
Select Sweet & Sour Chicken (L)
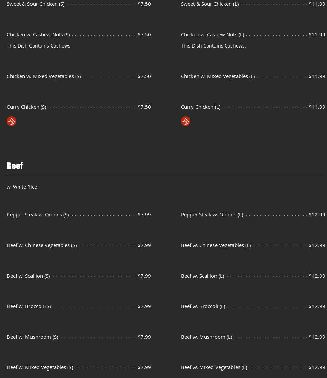[210, 4]
